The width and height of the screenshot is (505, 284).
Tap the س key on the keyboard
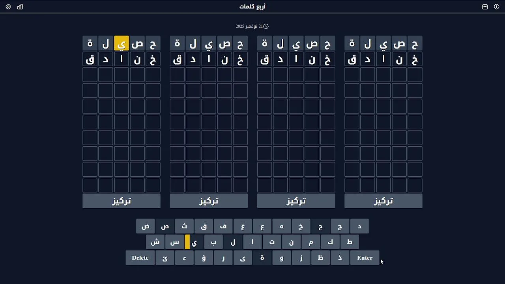[174, 242]
